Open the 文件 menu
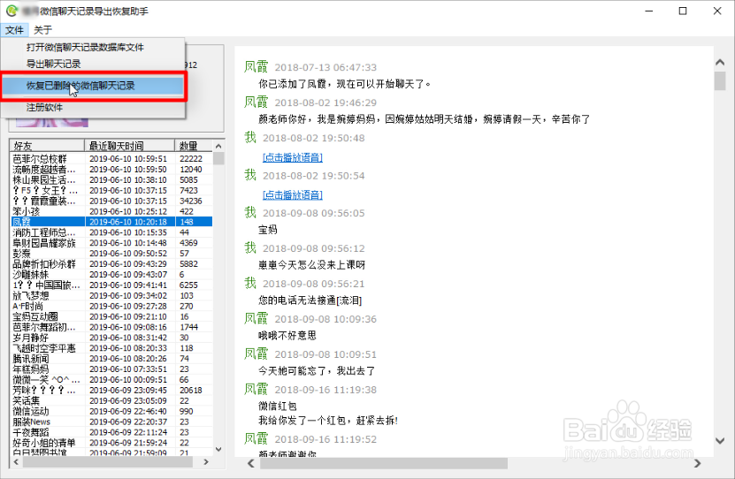 coord(14,30)
